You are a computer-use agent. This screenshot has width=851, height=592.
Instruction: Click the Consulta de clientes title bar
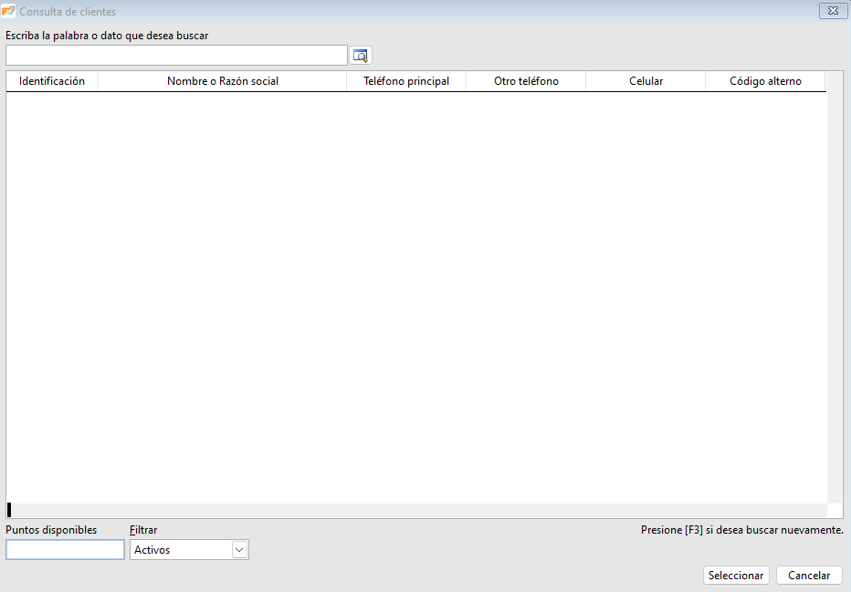click(411, 12)
